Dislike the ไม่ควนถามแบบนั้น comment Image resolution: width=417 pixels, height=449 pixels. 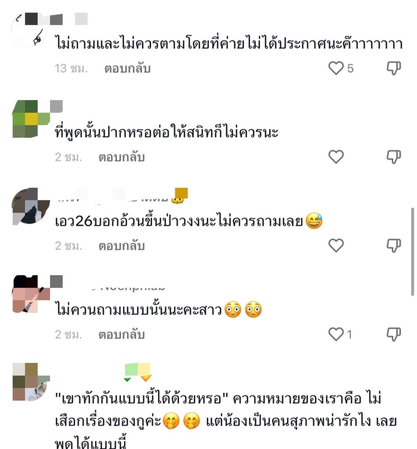pos(394,334)
